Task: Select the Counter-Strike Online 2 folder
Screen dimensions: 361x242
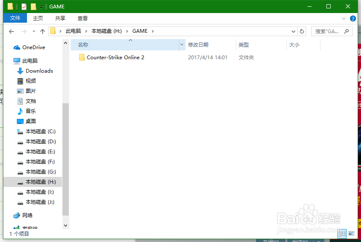Action: pos(116,57)
